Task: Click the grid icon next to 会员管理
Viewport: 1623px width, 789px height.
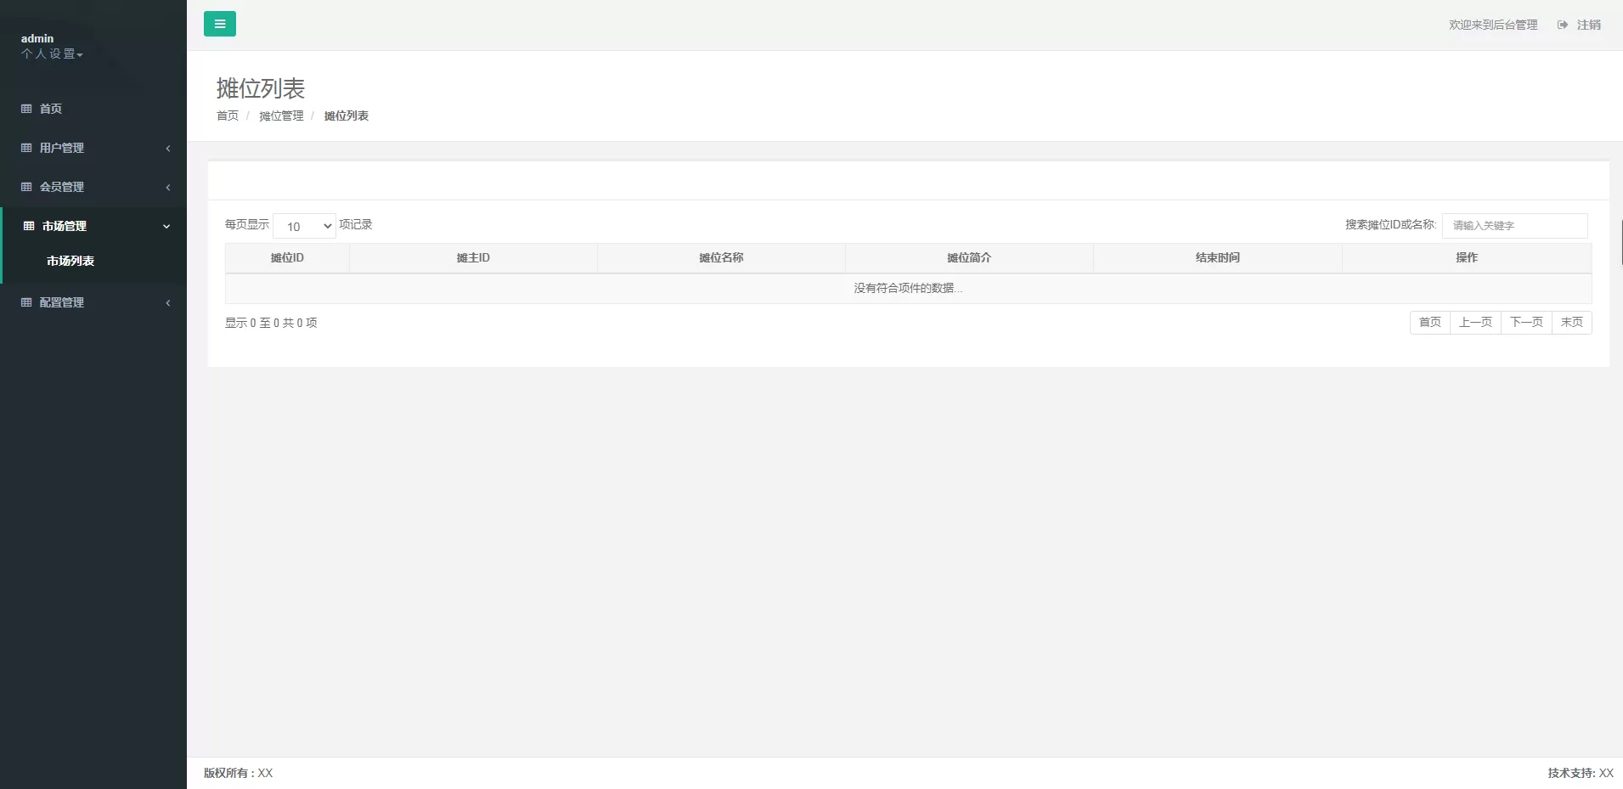Action: click(26, 187)
